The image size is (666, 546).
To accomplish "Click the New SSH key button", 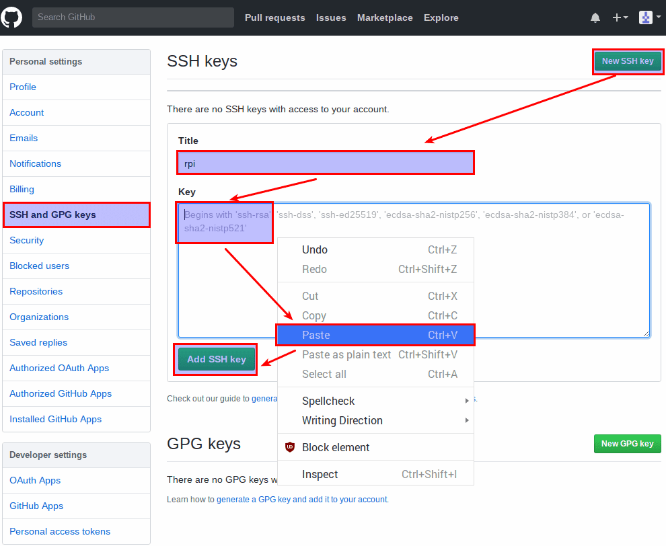I will [x=628, y=61].
